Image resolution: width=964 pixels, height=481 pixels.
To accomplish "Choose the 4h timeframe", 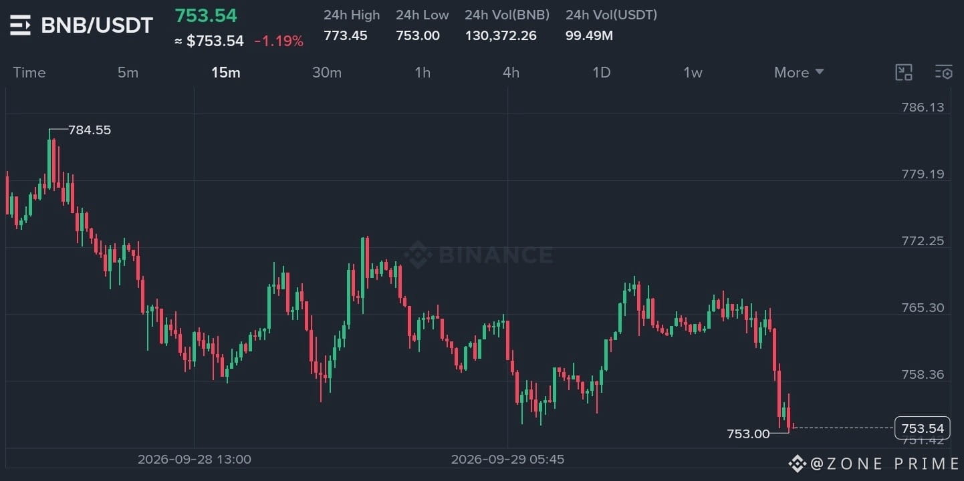I will click(511, 73).
